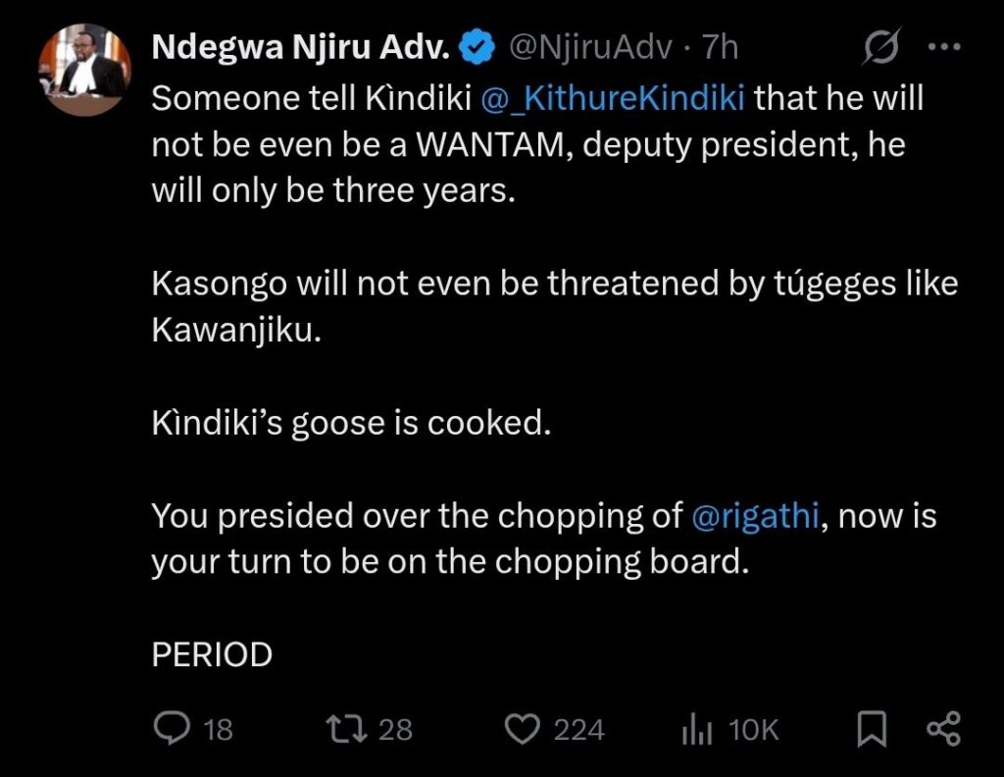The width and height of the screenshot is (1004, 777).
Task: Click the reply count 18
Action: click(218, 730)
